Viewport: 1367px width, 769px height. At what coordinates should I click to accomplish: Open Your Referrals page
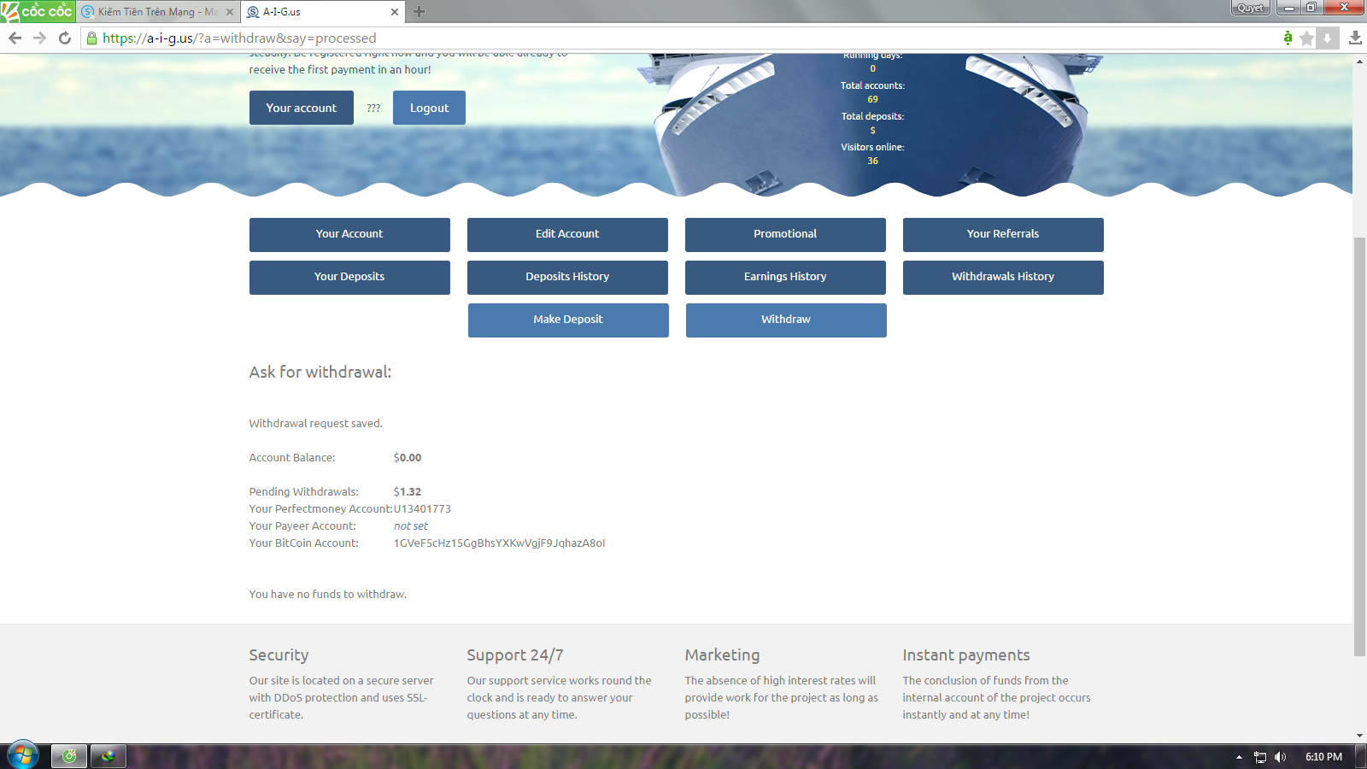coord(1003,234)
